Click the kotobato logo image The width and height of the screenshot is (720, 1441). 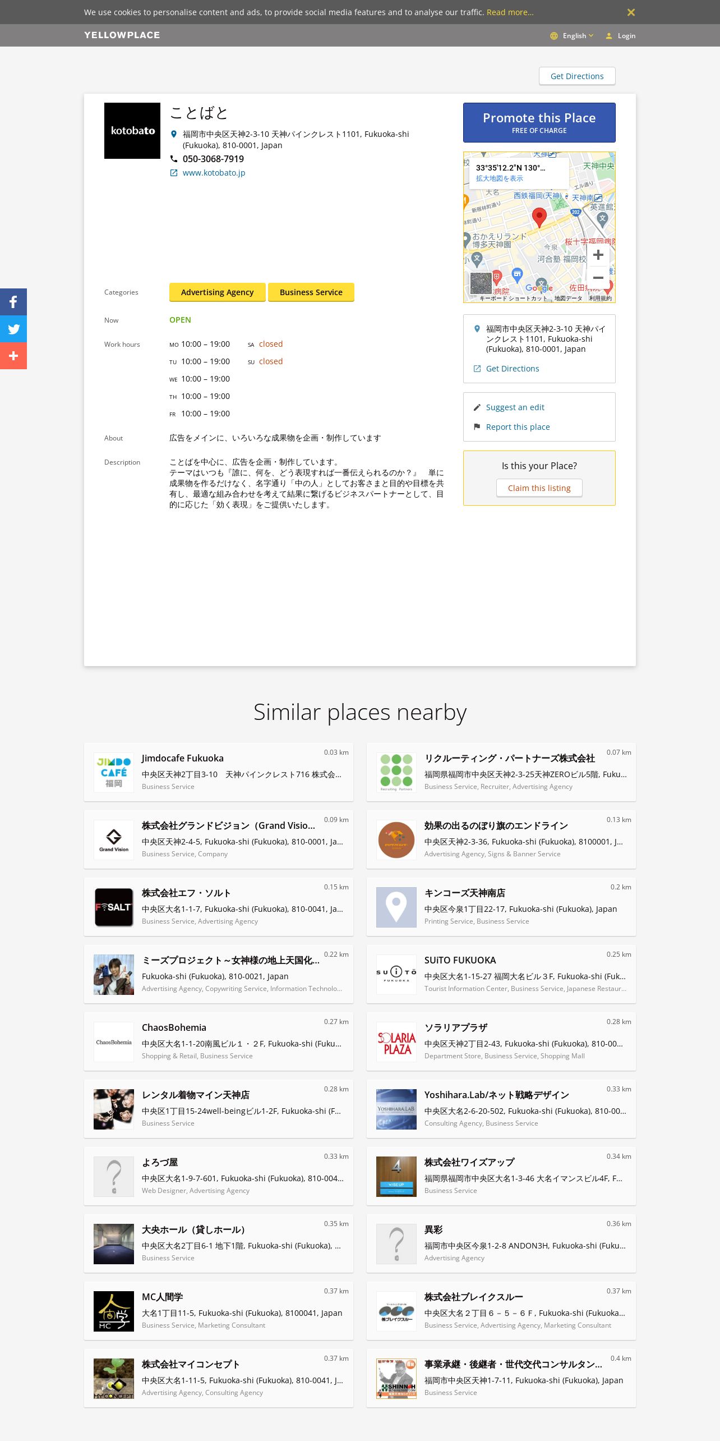pyautogui.click(x=132, y=131)
